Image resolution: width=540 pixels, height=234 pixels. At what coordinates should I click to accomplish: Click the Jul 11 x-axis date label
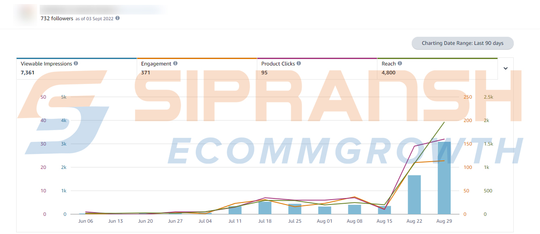235,221
